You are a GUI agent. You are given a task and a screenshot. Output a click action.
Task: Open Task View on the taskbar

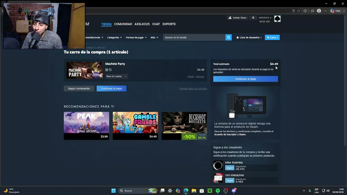[162, 191]
